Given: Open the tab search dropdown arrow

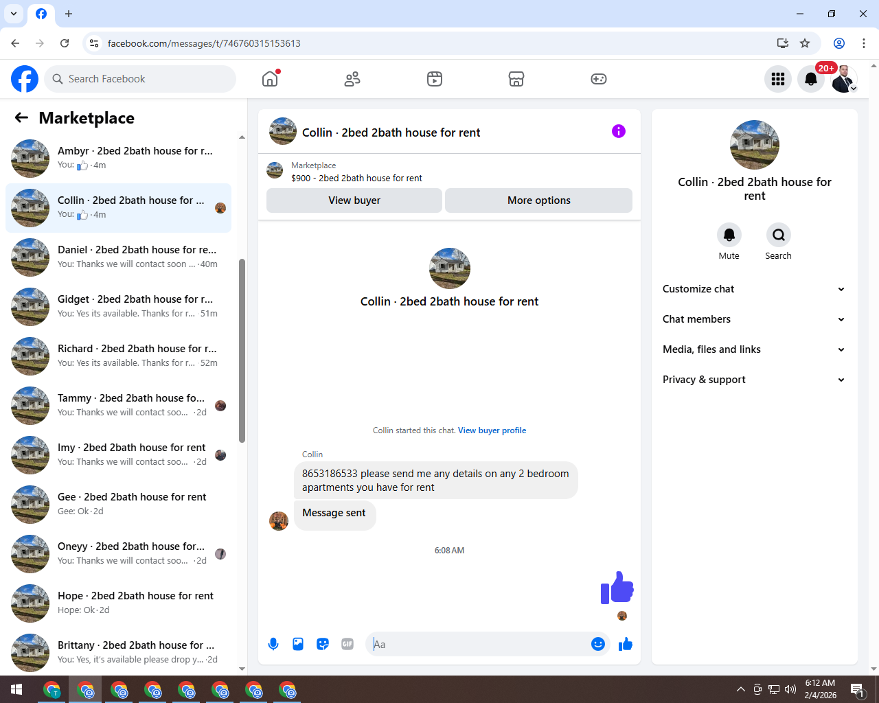Looking at the screenshot, I should click(14, 14).
